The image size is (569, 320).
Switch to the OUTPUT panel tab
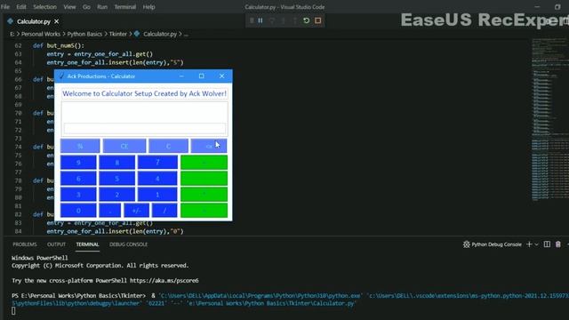(56, 244)
